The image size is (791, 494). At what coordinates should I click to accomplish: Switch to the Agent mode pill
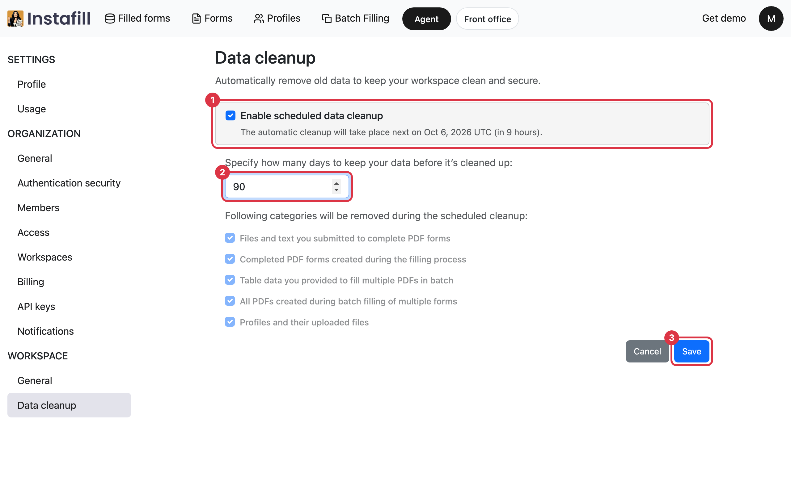[426, 19]
